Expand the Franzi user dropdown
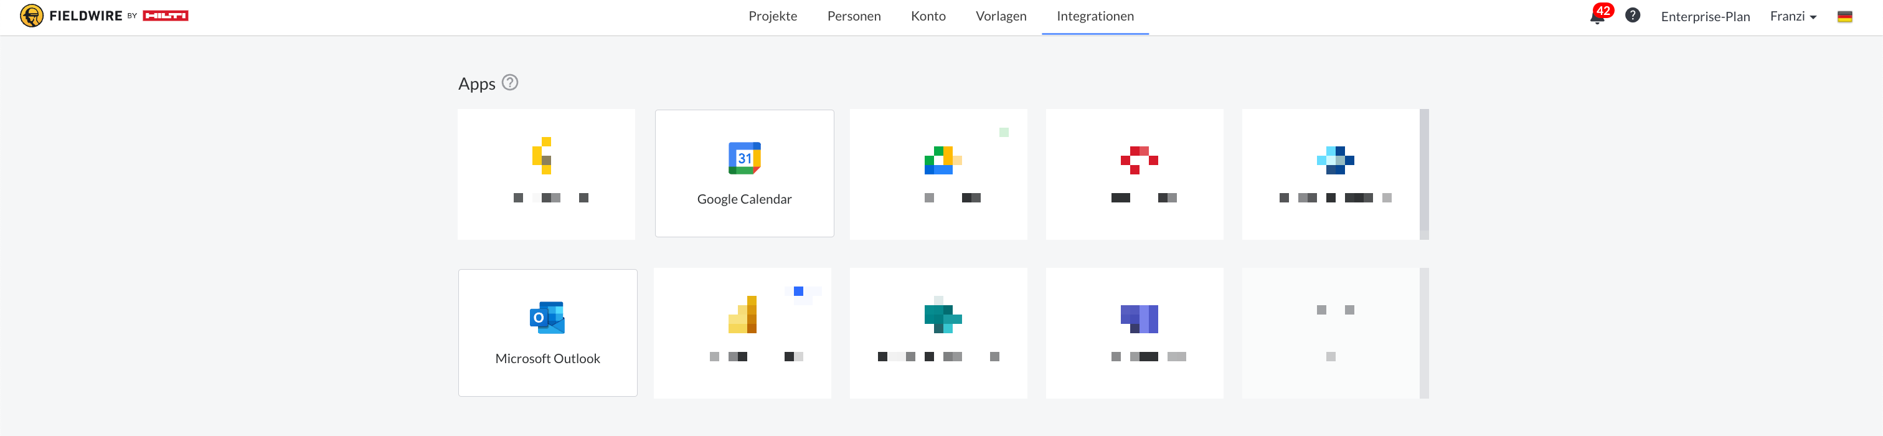Screen dimensions: 1883x436 1792,16
